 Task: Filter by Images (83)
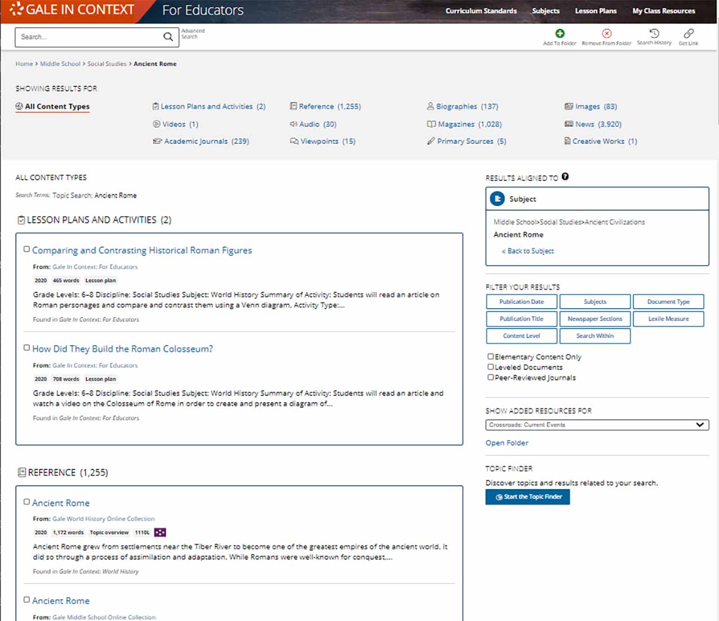point(590,106)
